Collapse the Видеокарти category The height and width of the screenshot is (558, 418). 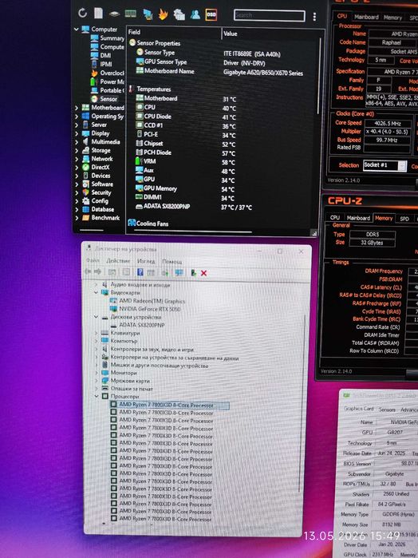(x=96, y=292)
